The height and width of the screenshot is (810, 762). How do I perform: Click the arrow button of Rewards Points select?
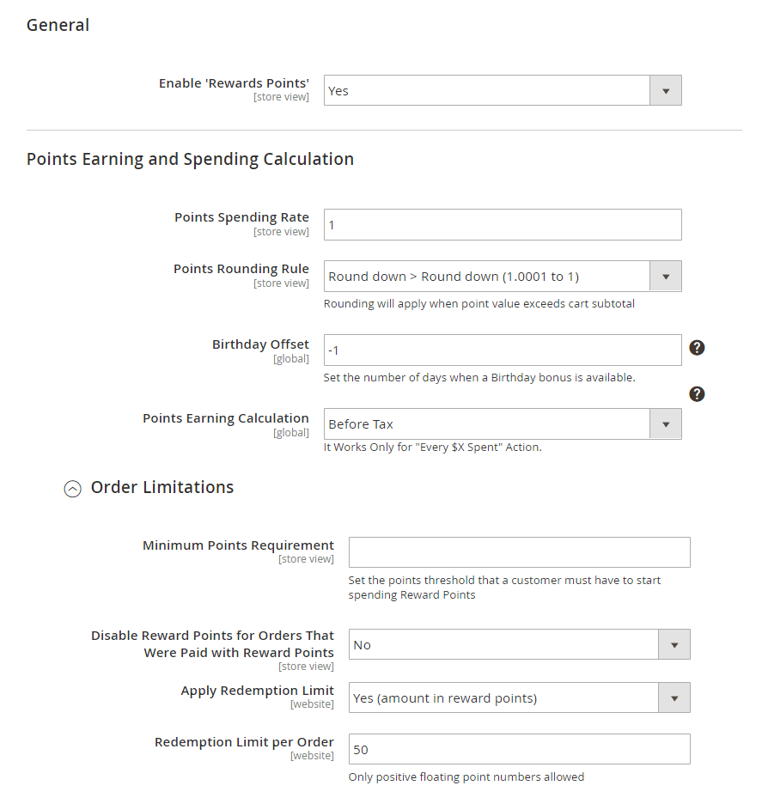click(666, 91)
